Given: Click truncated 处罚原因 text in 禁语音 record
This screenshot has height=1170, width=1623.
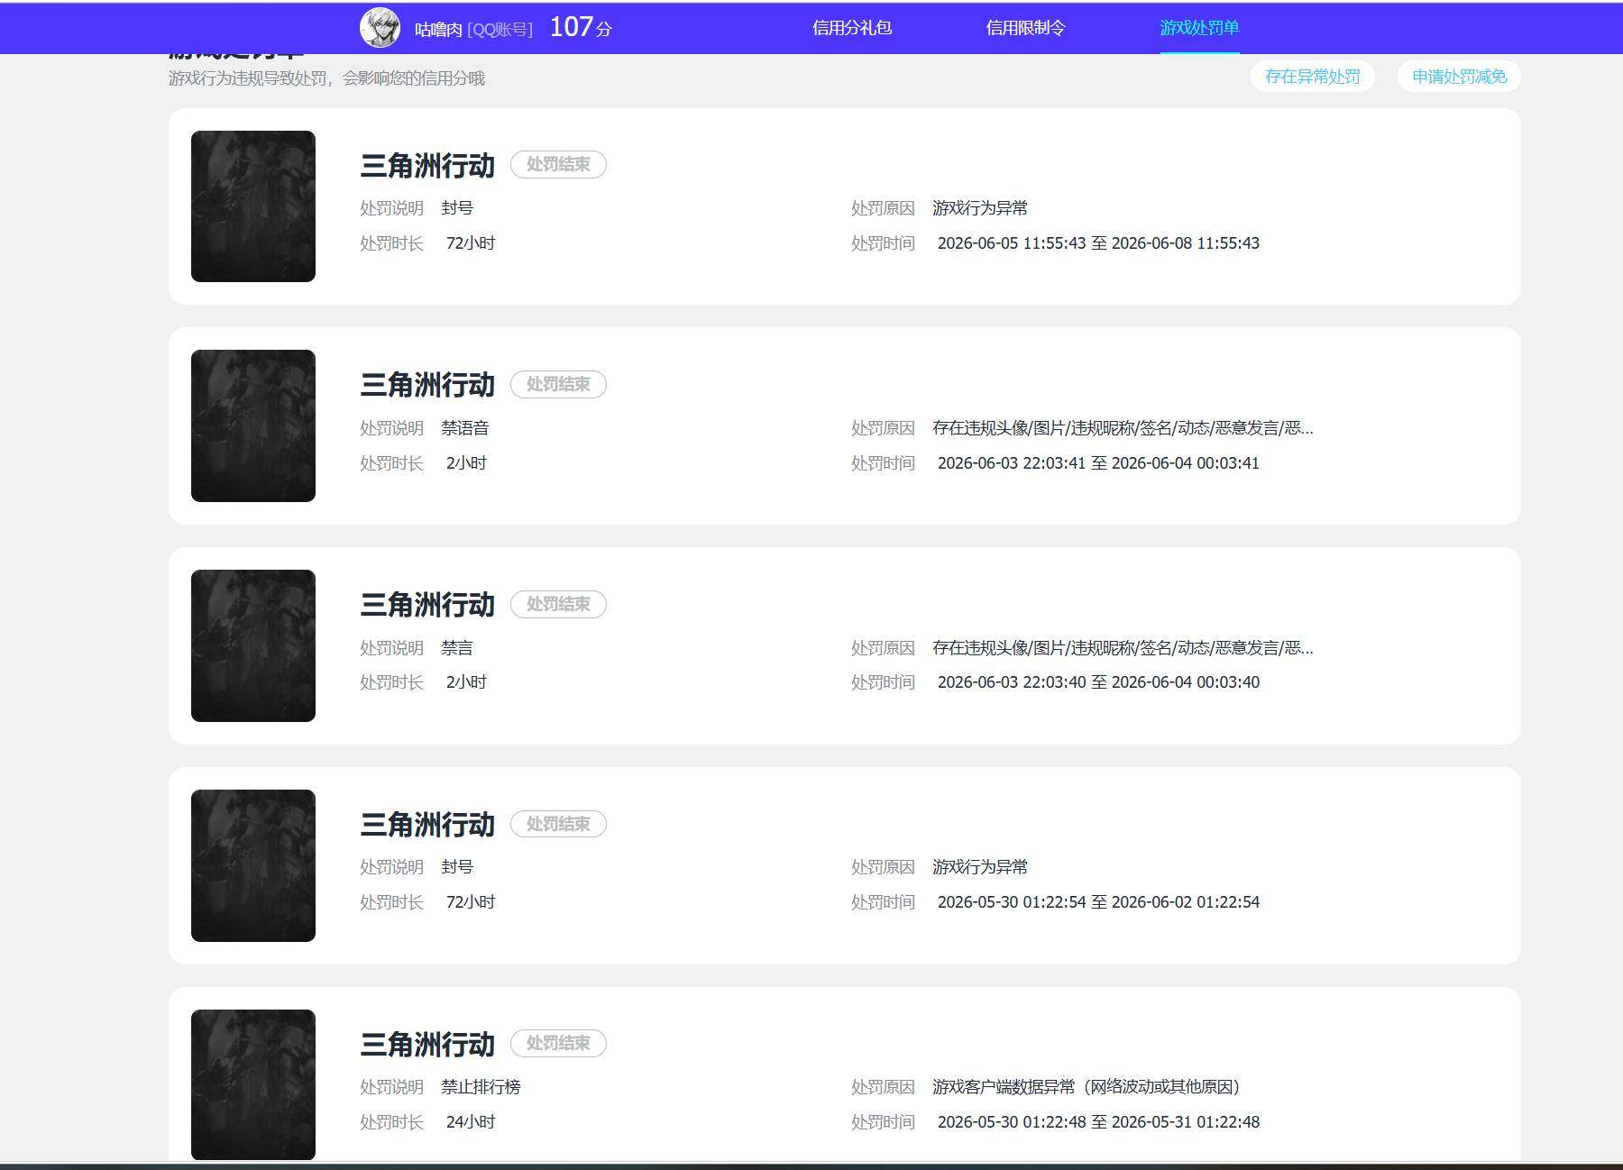Looking at the screenshot, I should click(x=1123, y=427).
